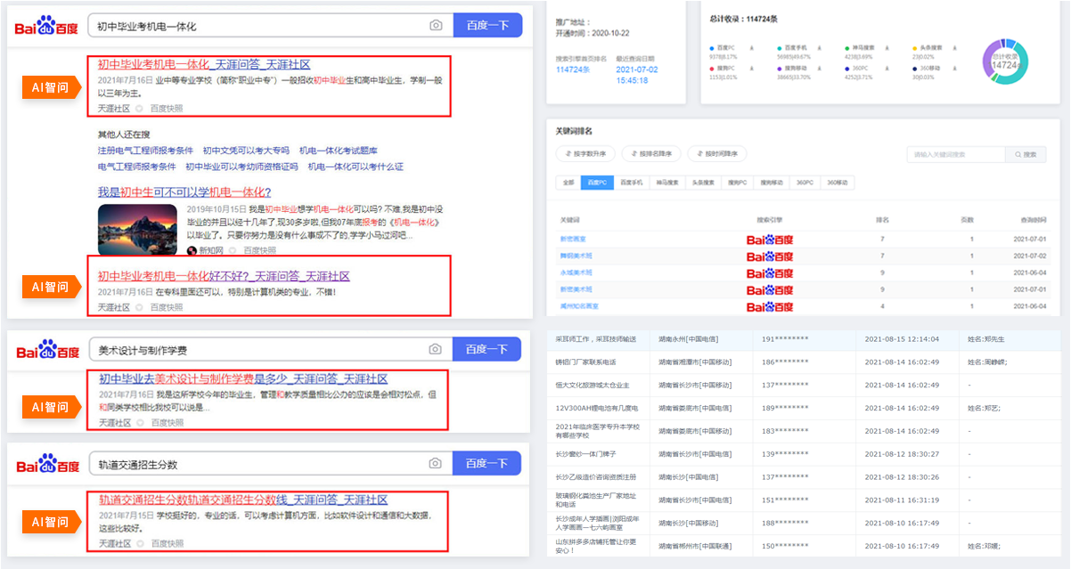This screenshot has width=1071, height=569.
Task: Click the Baidu logo beside 初中毕业考机电一体化 search
Action: click(x=46, y=27)
